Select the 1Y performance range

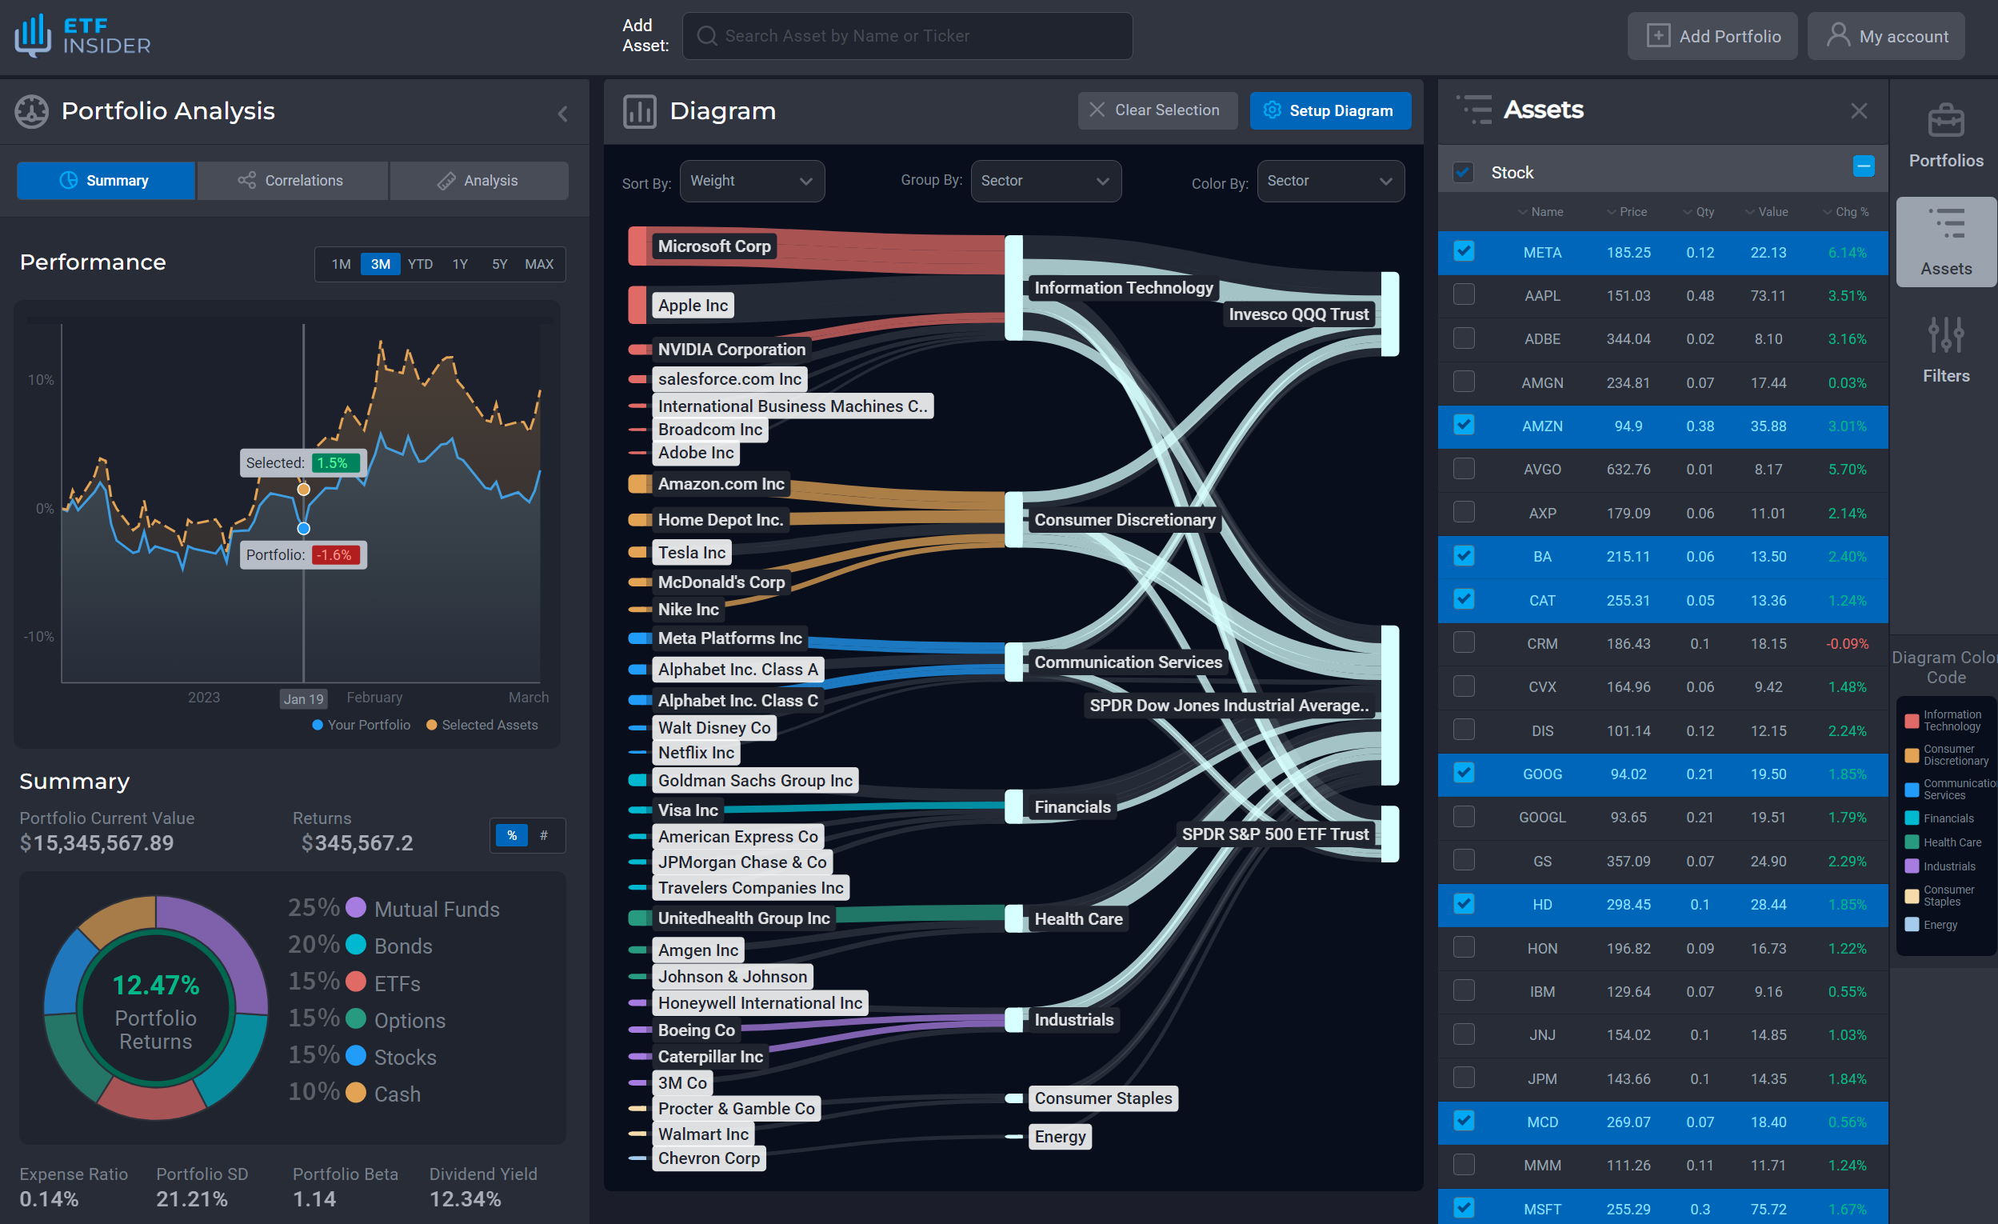pyautogui.click(x=460, y=265)
